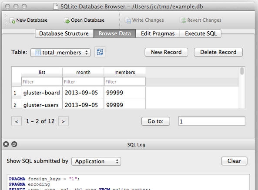Click the window's yellow minimize button
The width and height of the screenshot is (258, 190).
tap(16, 7)
